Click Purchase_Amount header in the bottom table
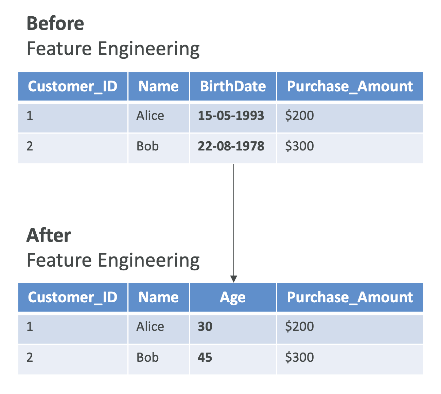The image size is (441, 394). point(350,298)
